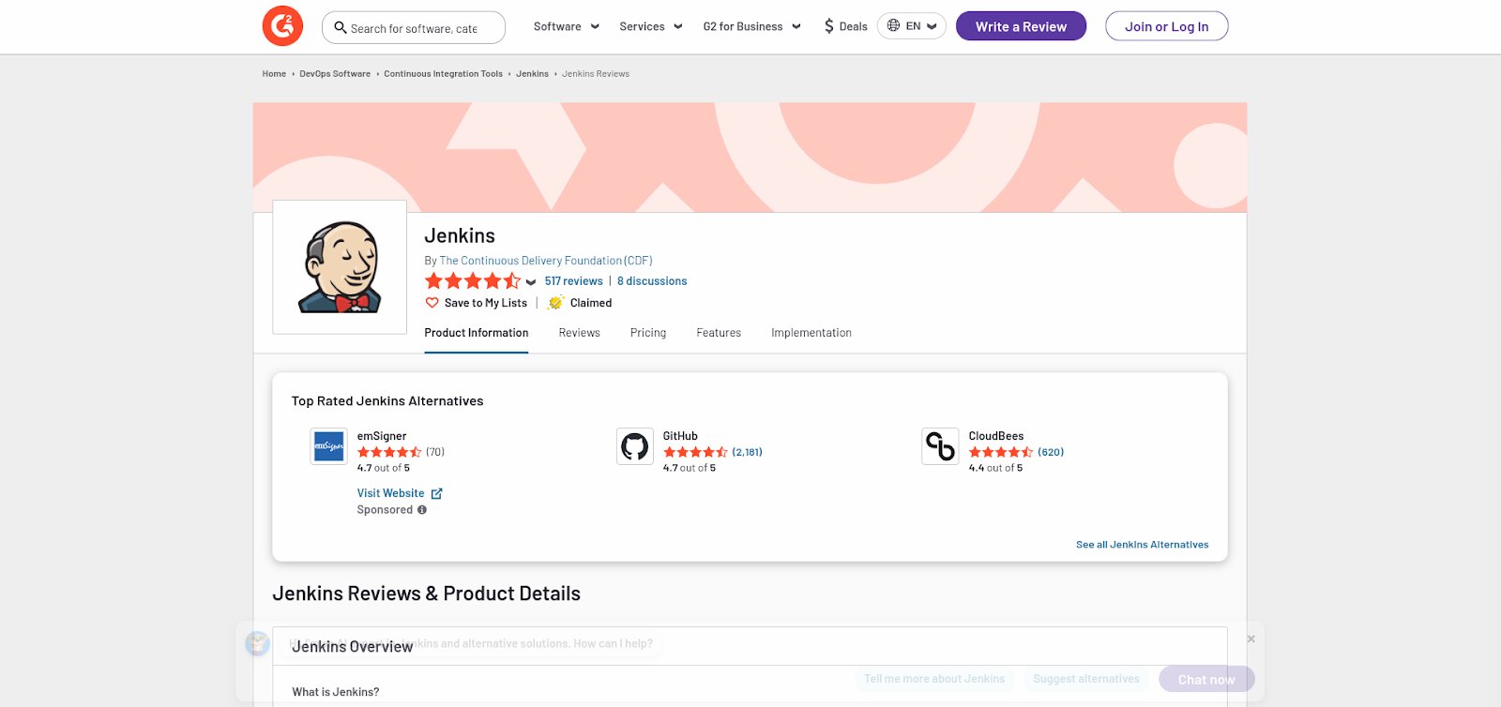Open DevOps Software breadcrumb

tap(335, 74)
